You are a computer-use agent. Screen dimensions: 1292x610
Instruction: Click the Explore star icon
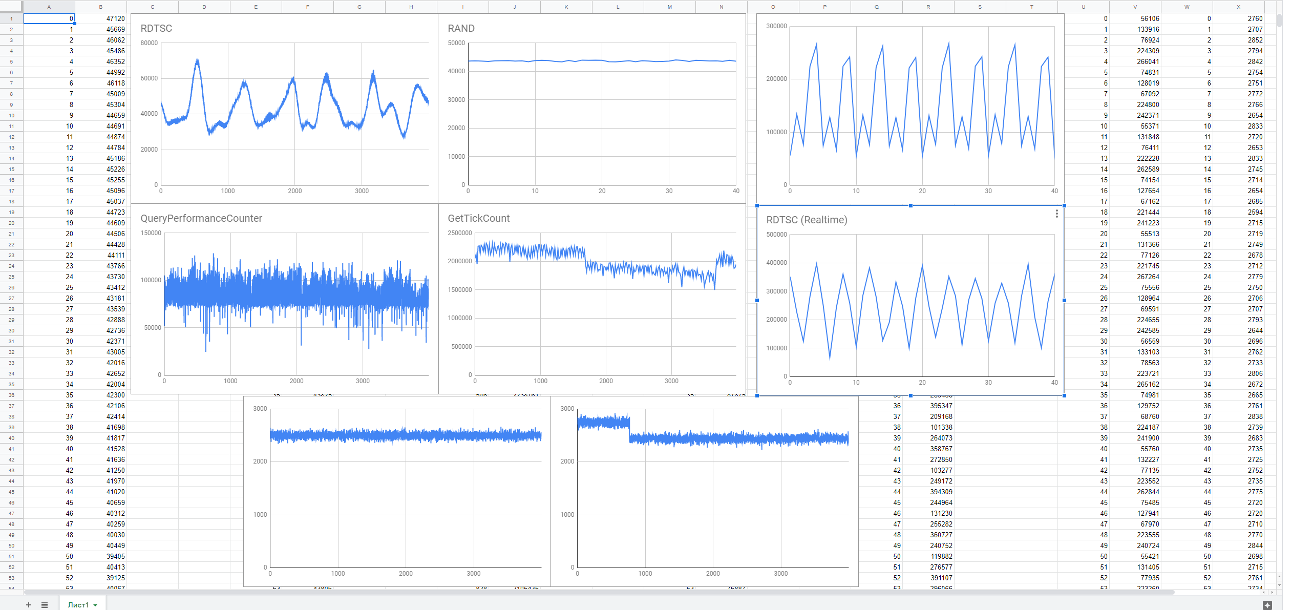(x=1267, y=605)
